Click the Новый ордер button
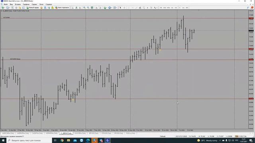The height and width of the screenshot is (143, 255). tap(33, 8)
